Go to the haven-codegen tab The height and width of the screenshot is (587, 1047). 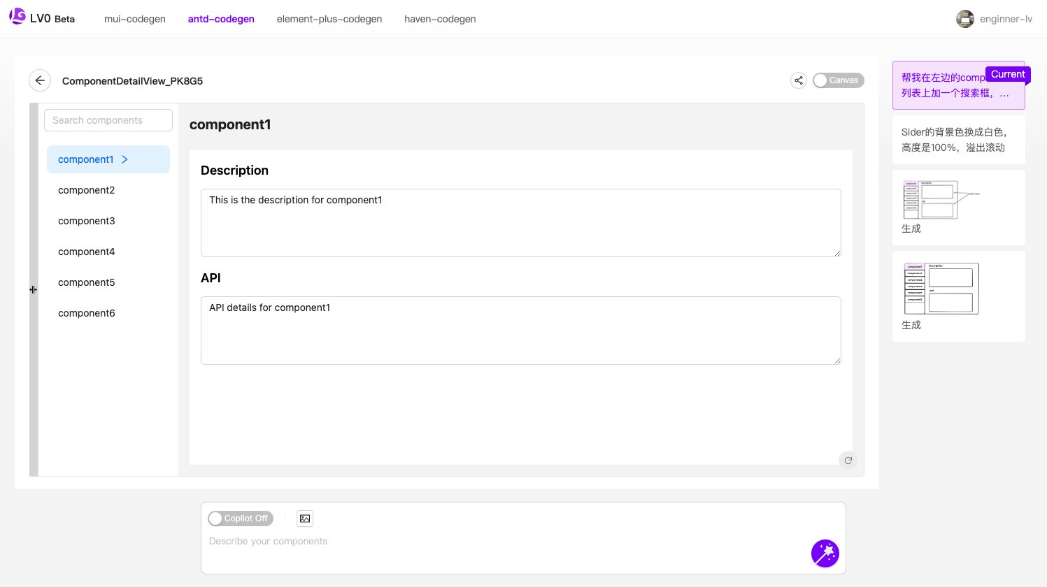(440, 19)
